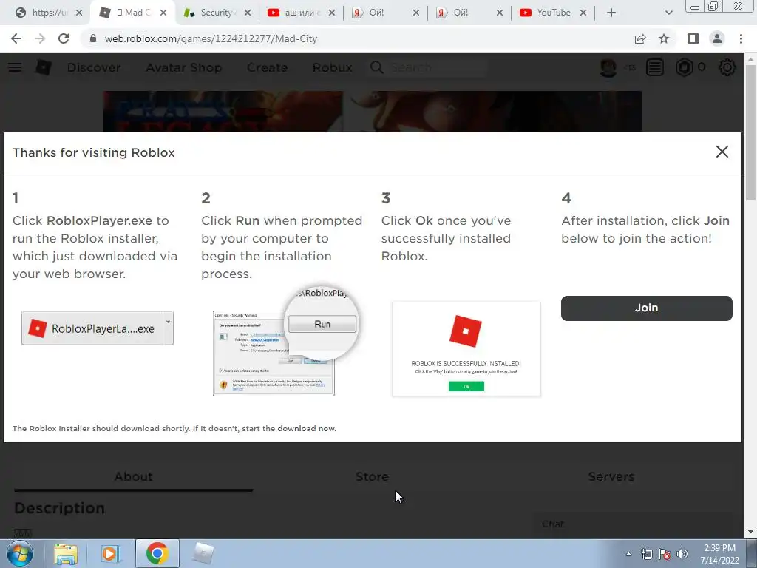757x568 pixels.
Task: Bookmark this page with the star icon
Action: [664, 38]
